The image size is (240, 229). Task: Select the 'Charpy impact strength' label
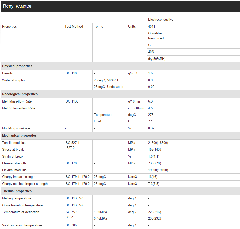[18, 177]
